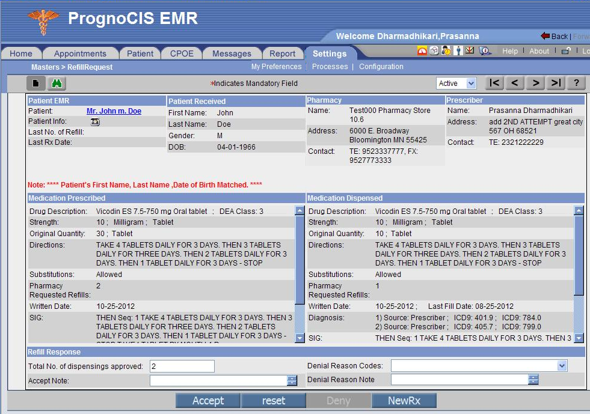
Task: Click the PrognoCIS caduceus logo
Action: pos(43,22)
